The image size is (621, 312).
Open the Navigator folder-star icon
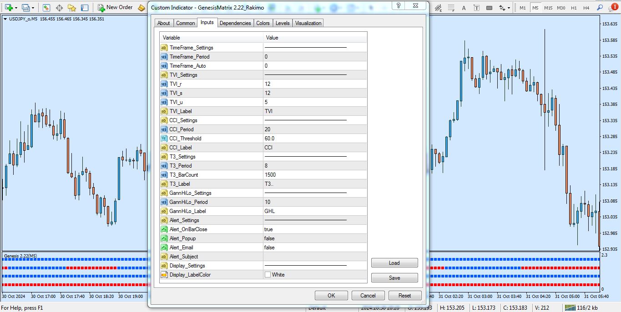coord(72,8)
